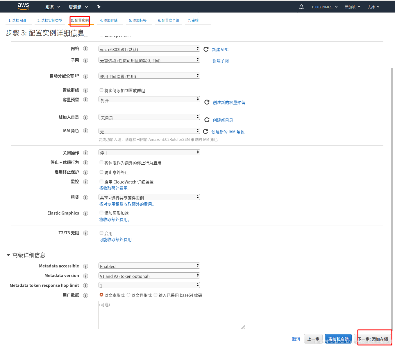Click the AWS logo home icon
This screenshot has height=347, width=395.
click(24, 6)
